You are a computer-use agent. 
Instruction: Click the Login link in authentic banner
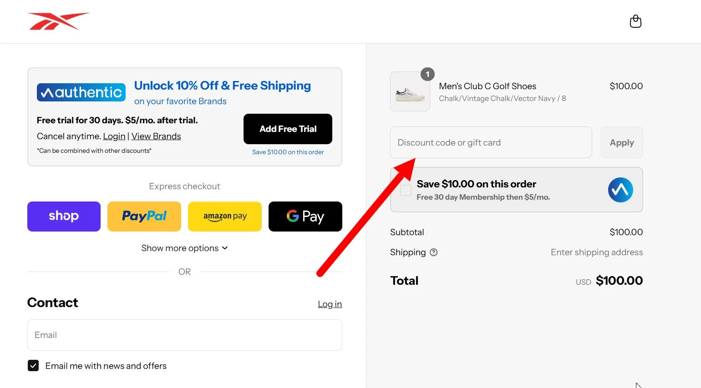coord(114,136)
